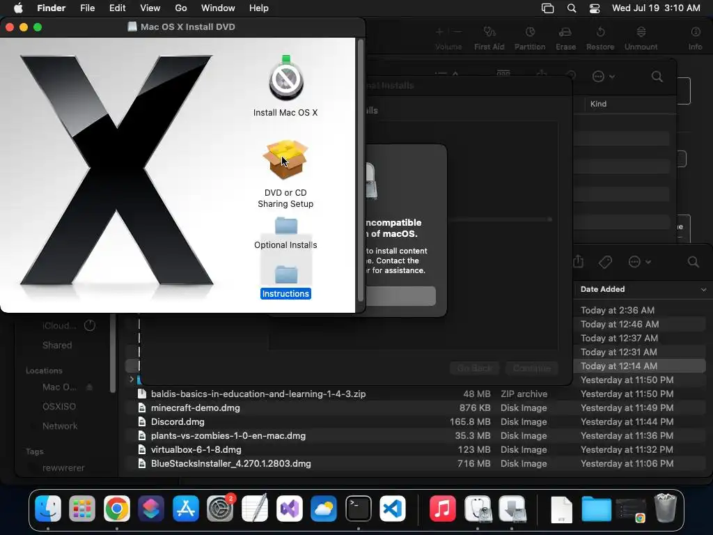713x535 pixels.
Task: Click the add Volume plus button in Disk Utility
Action: (439, 32)
